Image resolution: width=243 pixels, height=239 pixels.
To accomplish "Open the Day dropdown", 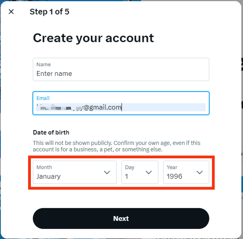I will click(x=140, y=172).
